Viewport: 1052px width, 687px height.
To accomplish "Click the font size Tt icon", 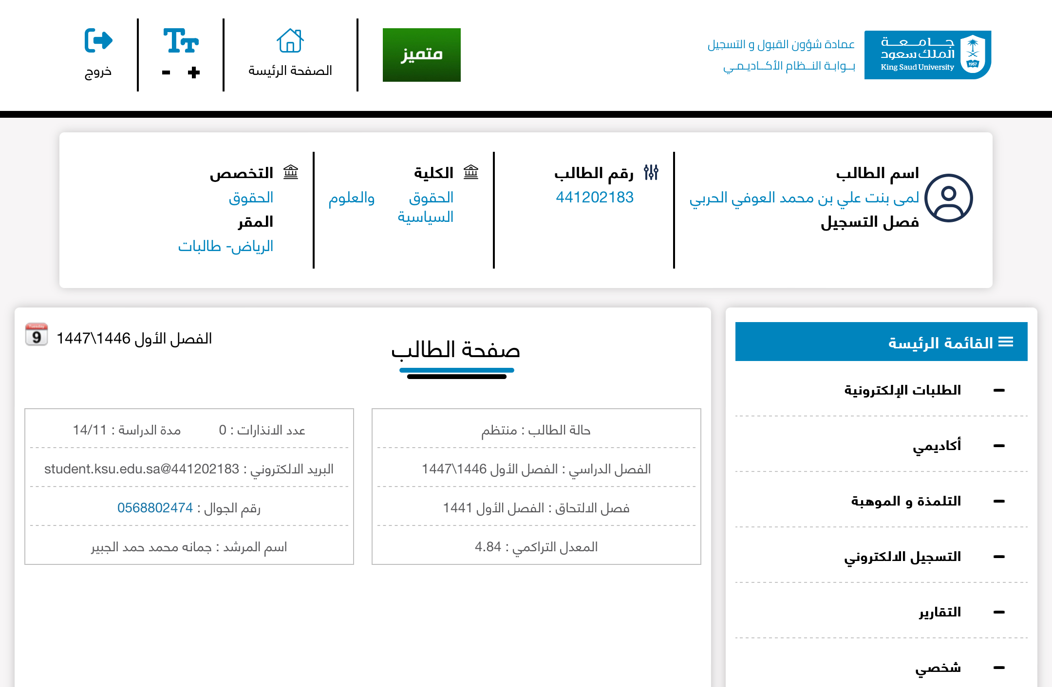I will tap(181, 40).
